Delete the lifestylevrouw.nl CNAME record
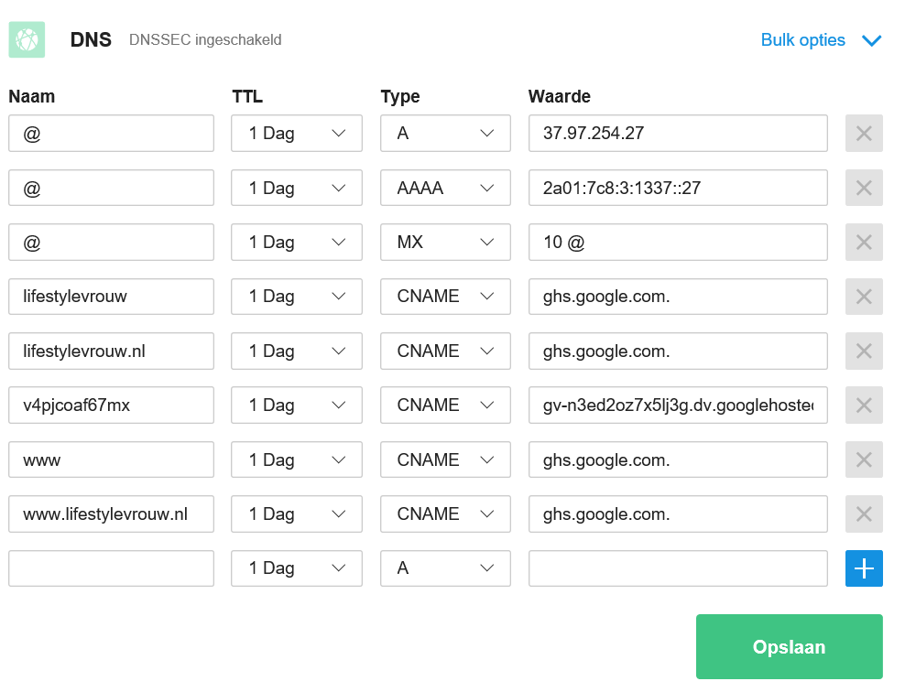 click(x=864, y=351)
